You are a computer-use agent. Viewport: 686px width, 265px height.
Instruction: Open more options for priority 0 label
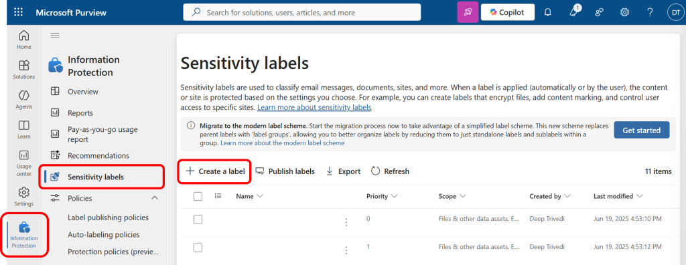click(x=346, y=222)
